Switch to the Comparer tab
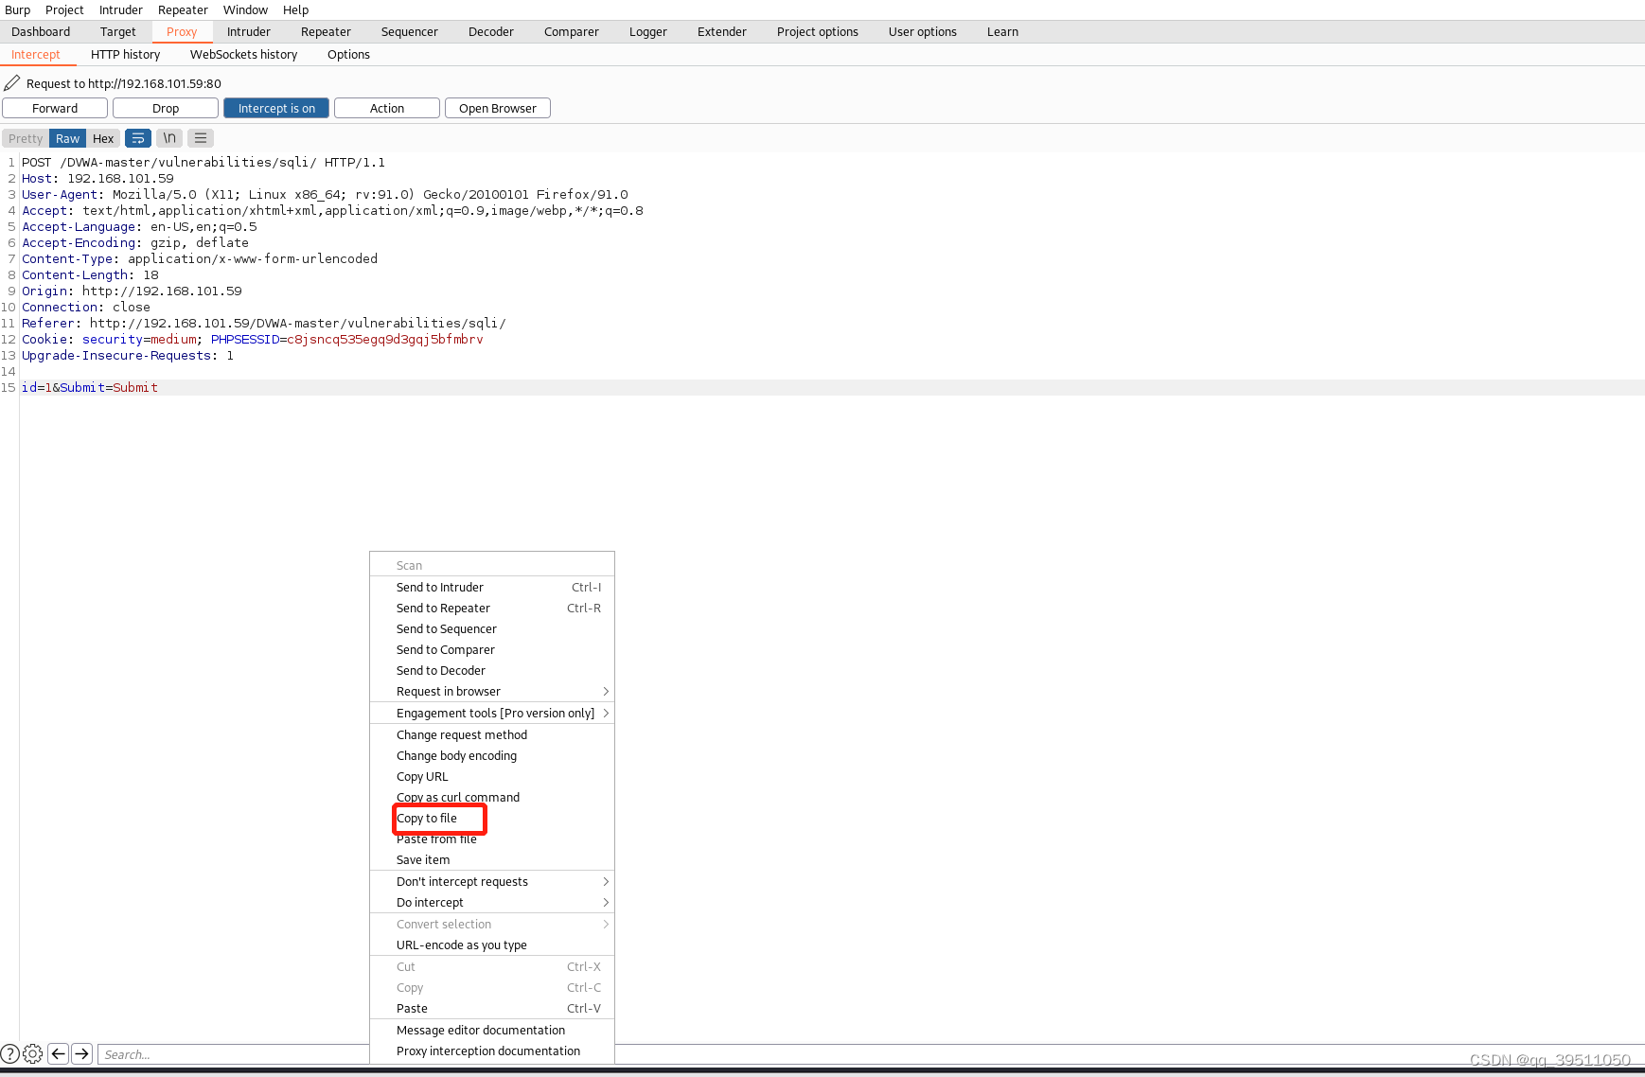 pyautogui.click(x=572, y=31)
